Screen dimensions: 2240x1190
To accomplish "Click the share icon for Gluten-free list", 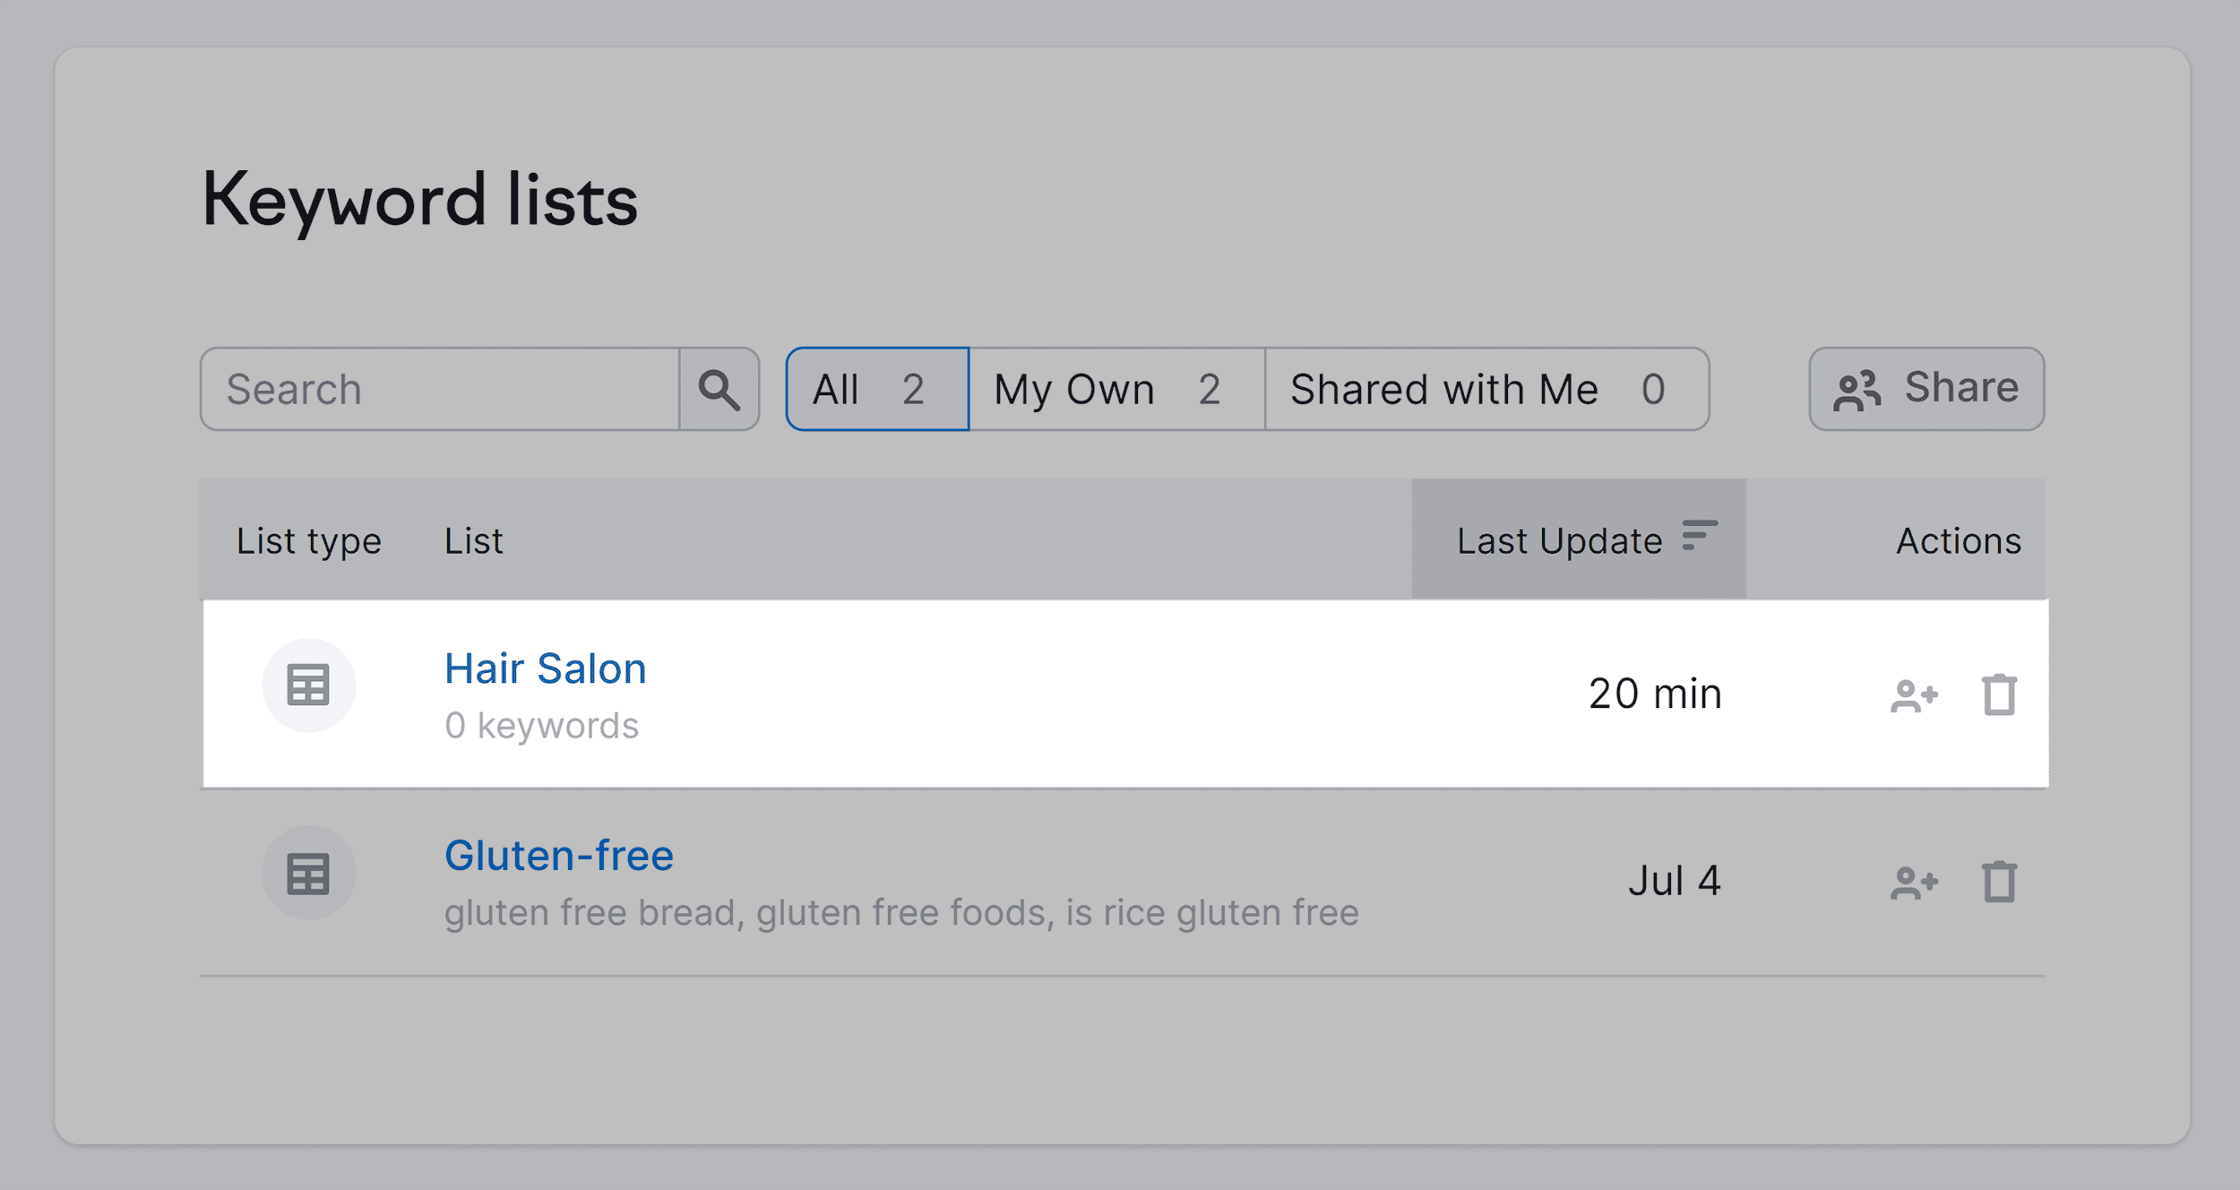I will point(1913,882).
